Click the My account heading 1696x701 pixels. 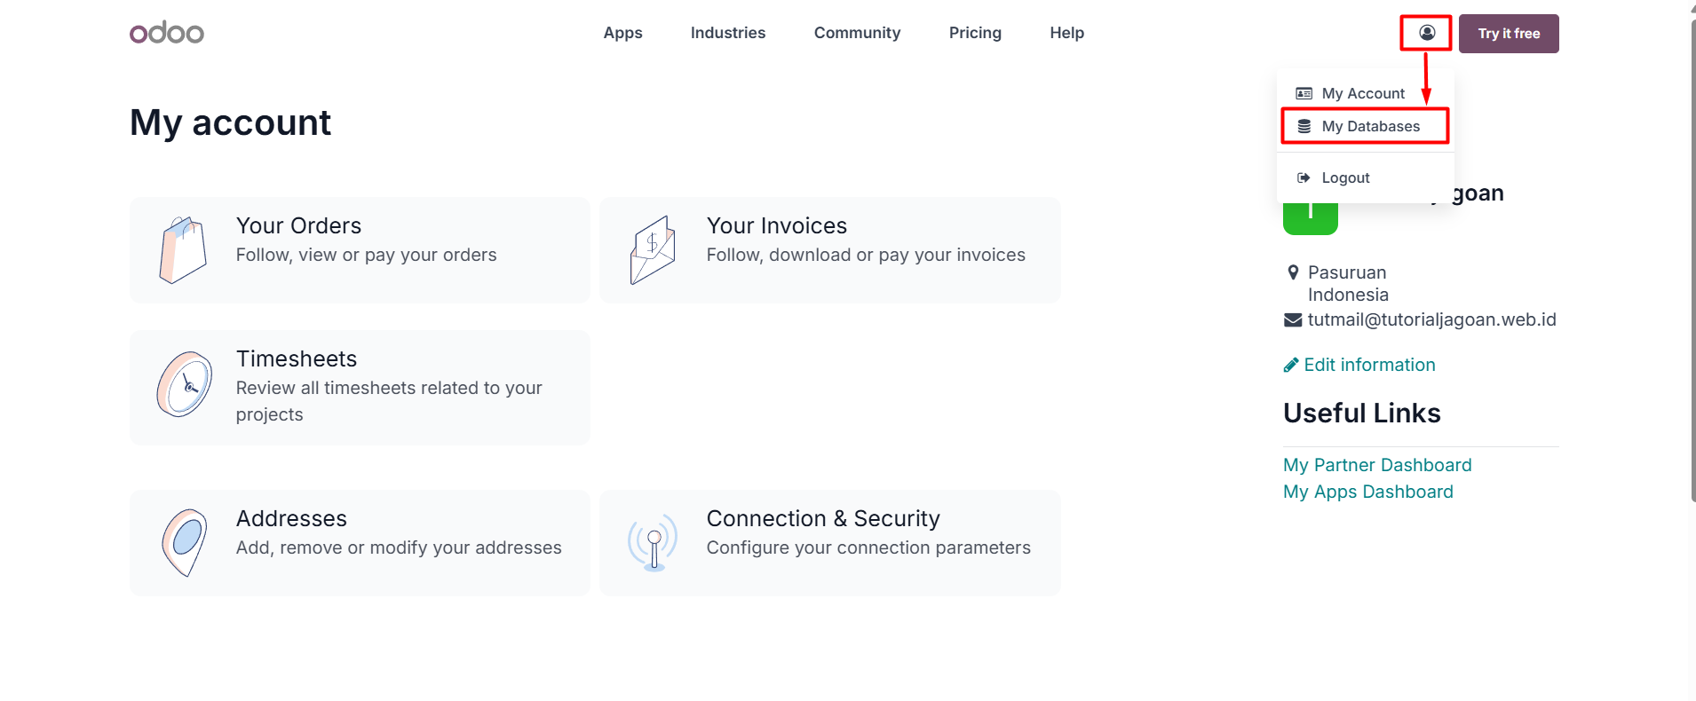click(x=230, y=122)
